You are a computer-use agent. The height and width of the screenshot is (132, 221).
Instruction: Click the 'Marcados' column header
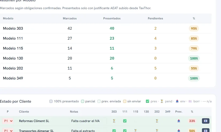pyautogui.click(x=70, y=18)
